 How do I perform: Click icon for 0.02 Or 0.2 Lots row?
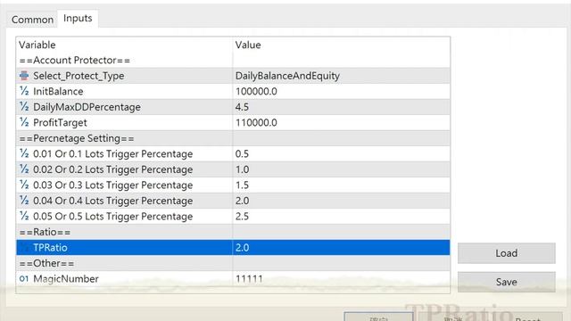coord(24,169)
